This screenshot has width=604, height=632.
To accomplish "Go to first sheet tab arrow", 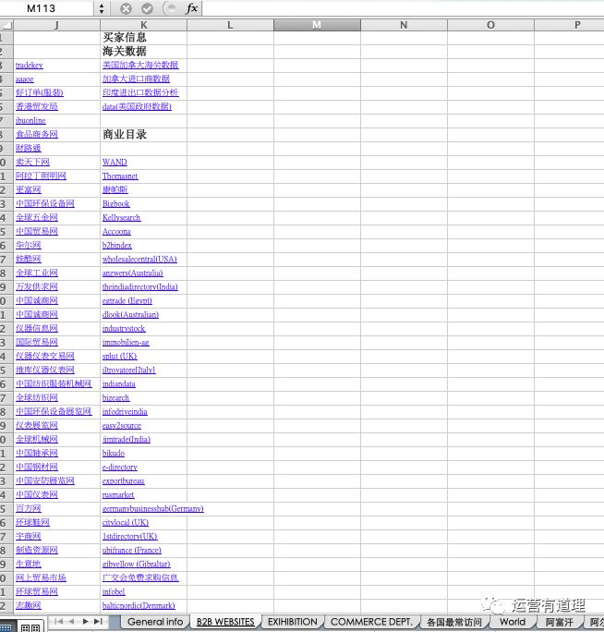I will (58, 622).
